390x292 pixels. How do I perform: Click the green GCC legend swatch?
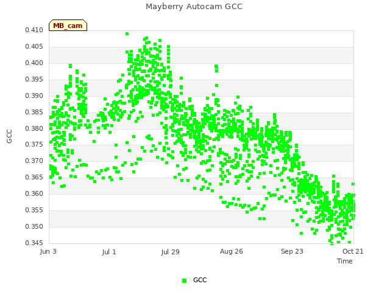[x=184, y=280]
